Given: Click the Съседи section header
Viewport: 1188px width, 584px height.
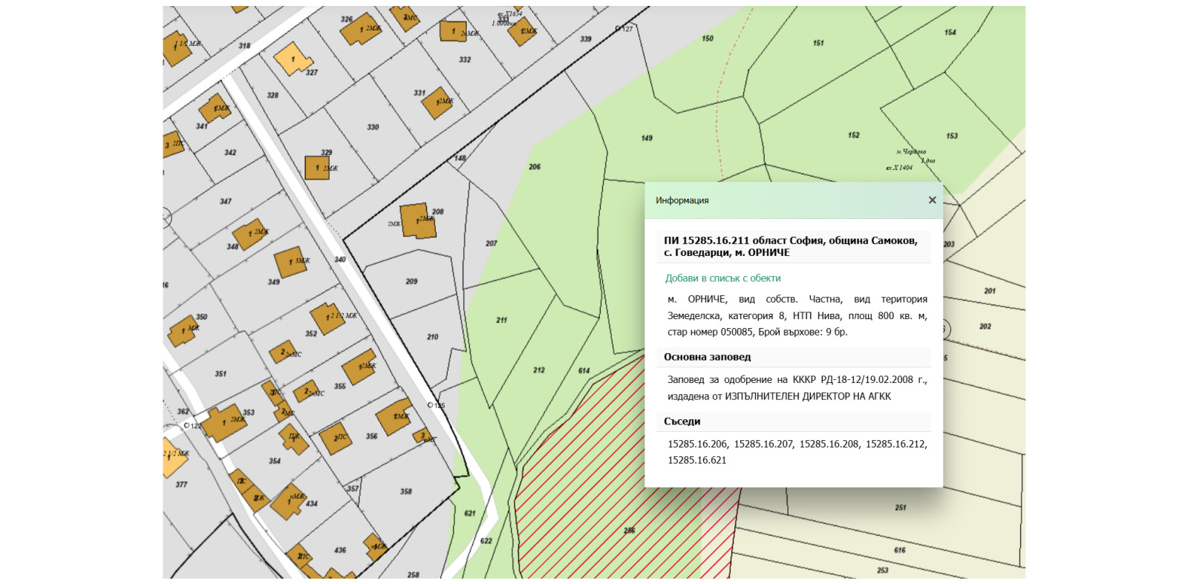Looking at the screenshot, I should coord(682,421).
